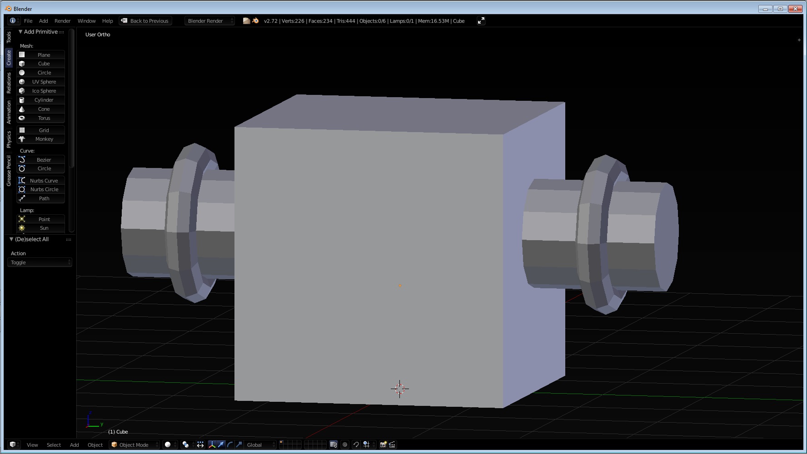Add a Cylinder mesh primitive

tap(41, 100)
